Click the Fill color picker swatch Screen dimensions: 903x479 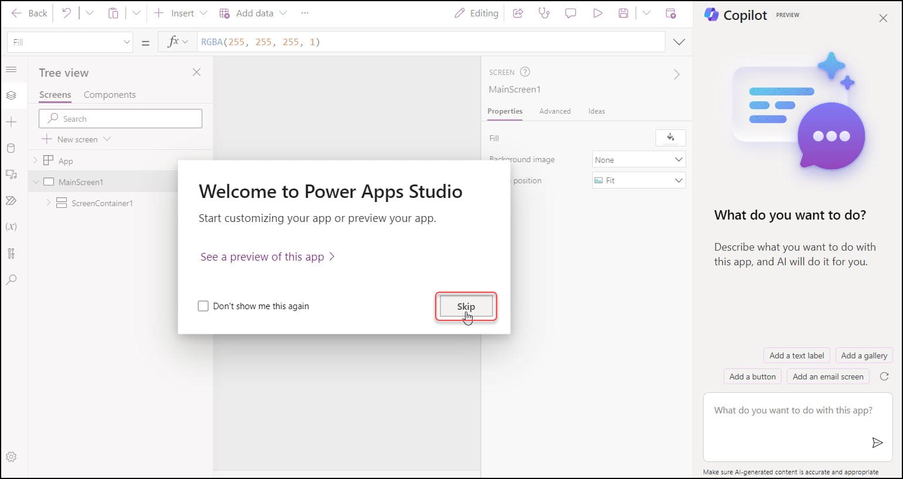pyautogui.click(x=670, y=138)
